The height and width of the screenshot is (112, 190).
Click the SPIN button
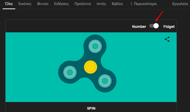(x=91, y=108)
